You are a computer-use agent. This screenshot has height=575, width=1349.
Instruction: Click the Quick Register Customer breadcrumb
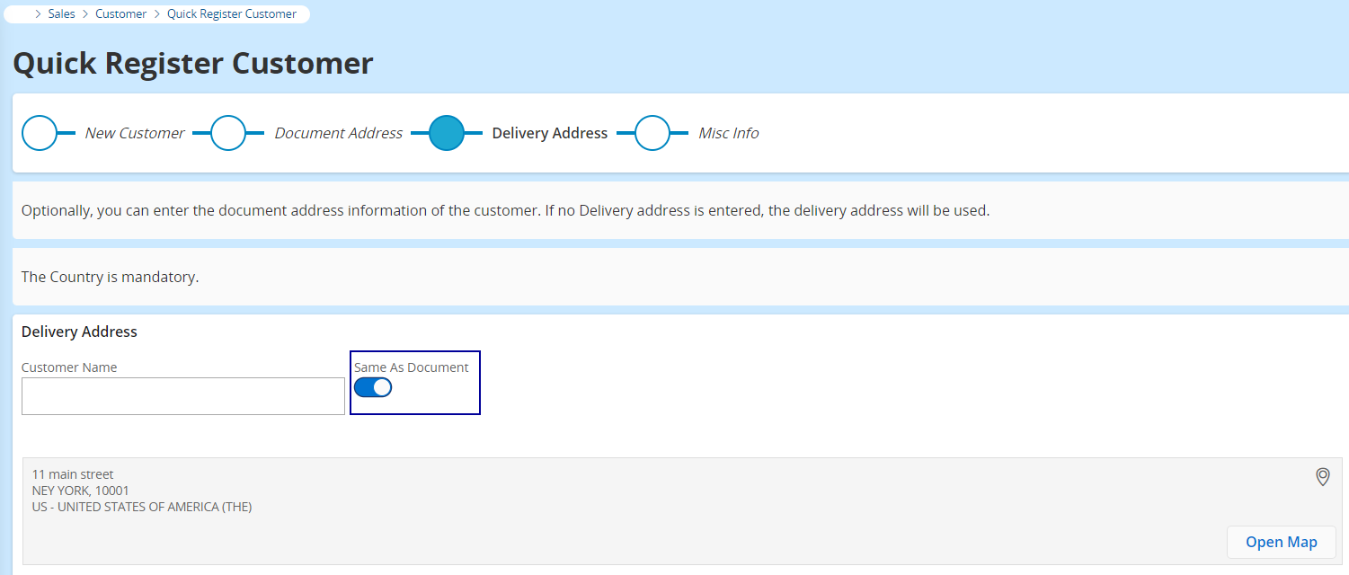[x=232, y=14]
